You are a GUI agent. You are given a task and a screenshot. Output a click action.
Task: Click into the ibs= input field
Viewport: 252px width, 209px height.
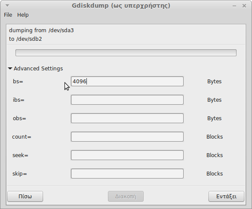pos(127,100)
